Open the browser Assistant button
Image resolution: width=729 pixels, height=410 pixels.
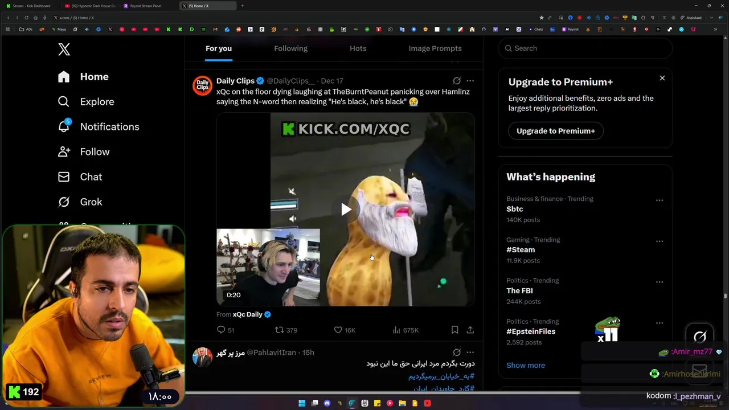point(691,18)
